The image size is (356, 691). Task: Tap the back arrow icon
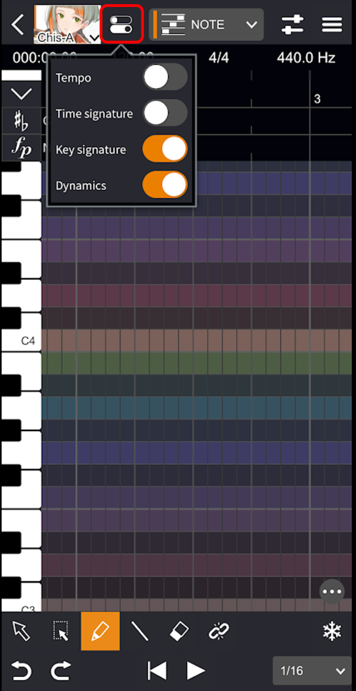(18, 25)
